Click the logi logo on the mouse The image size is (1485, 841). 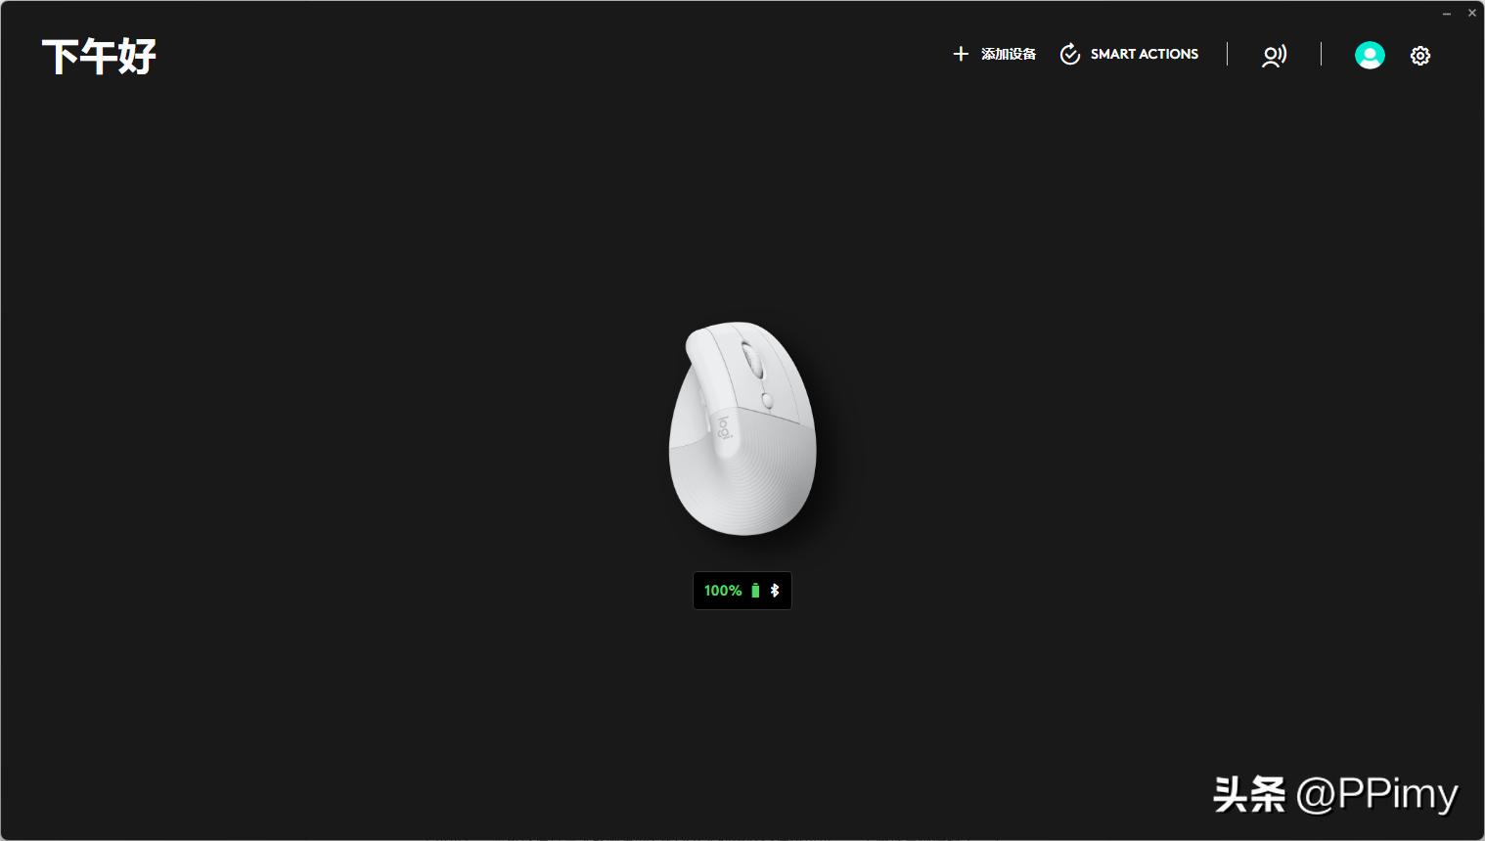pos(725,427)
